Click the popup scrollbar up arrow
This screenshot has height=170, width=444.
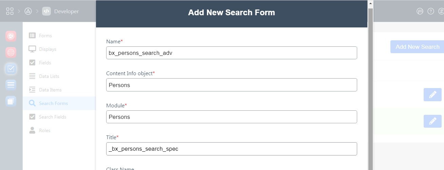click(370, 4)
